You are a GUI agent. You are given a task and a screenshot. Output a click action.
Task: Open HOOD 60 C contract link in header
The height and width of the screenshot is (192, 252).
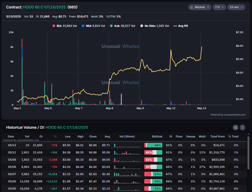click(x=44, y=7)
